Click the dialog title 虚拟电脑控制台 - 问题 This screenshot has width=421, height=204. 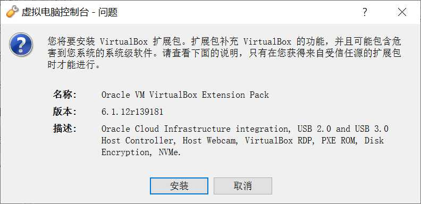click(x=70, y=12)
